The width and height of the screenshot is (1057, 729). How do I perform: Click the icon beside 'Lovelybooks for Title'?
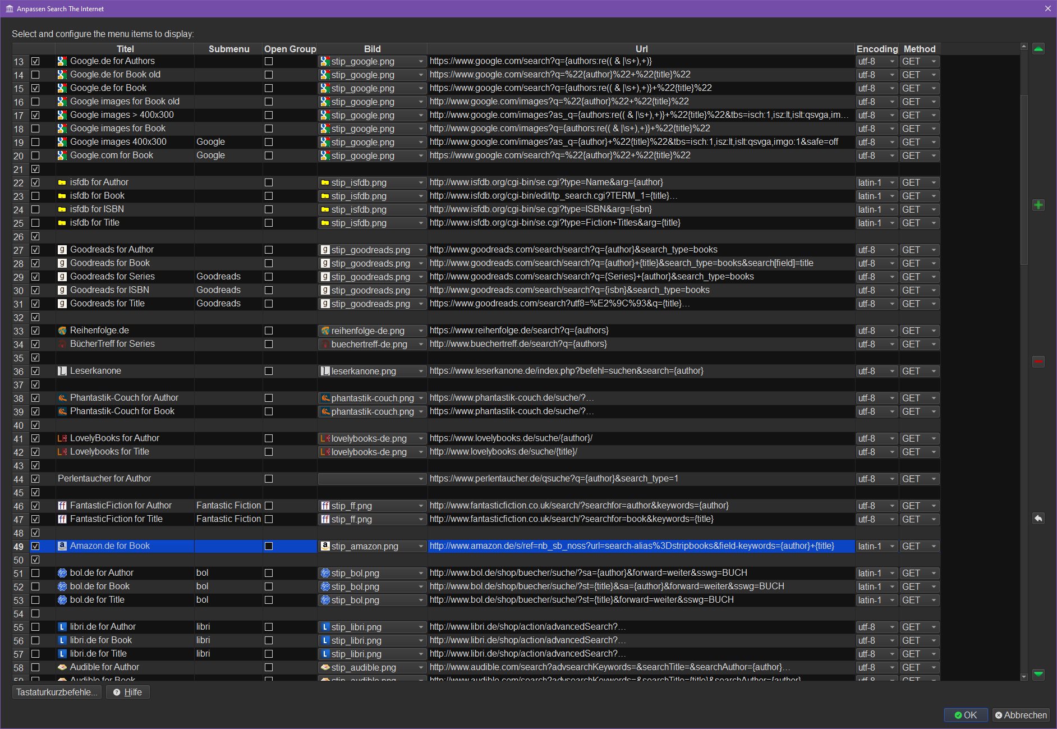[62, 452]
